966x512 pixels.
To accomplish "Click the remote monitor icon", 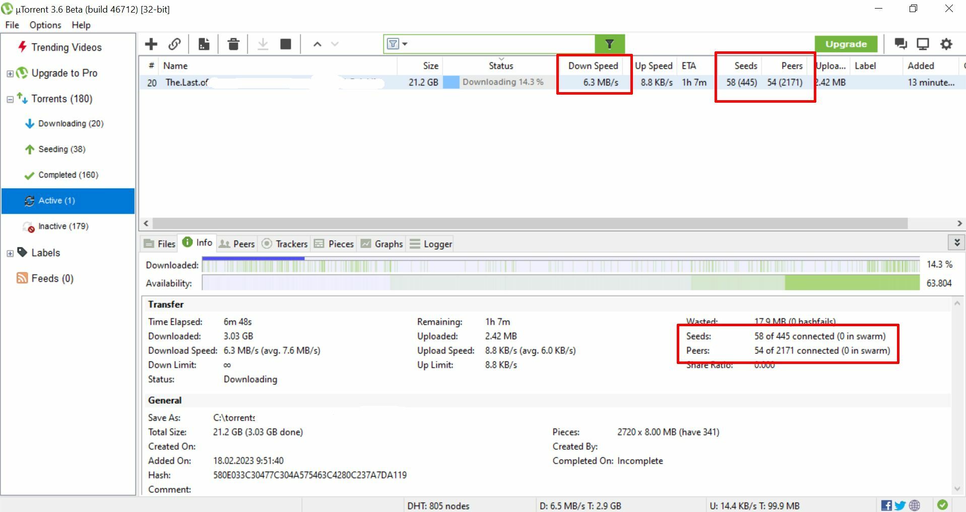I will coord(923,44).
